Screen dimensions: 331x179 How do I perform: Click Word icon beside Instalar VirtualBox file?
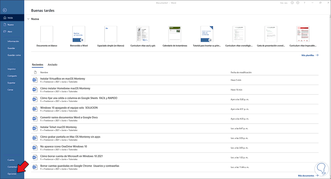pyautogui.click(x=35, y=80)
